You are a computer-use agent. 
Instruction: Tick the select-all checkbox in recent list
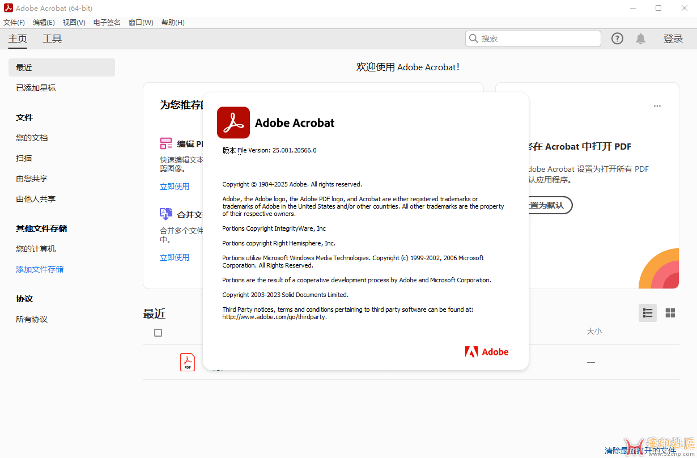(x=158, y=333)
